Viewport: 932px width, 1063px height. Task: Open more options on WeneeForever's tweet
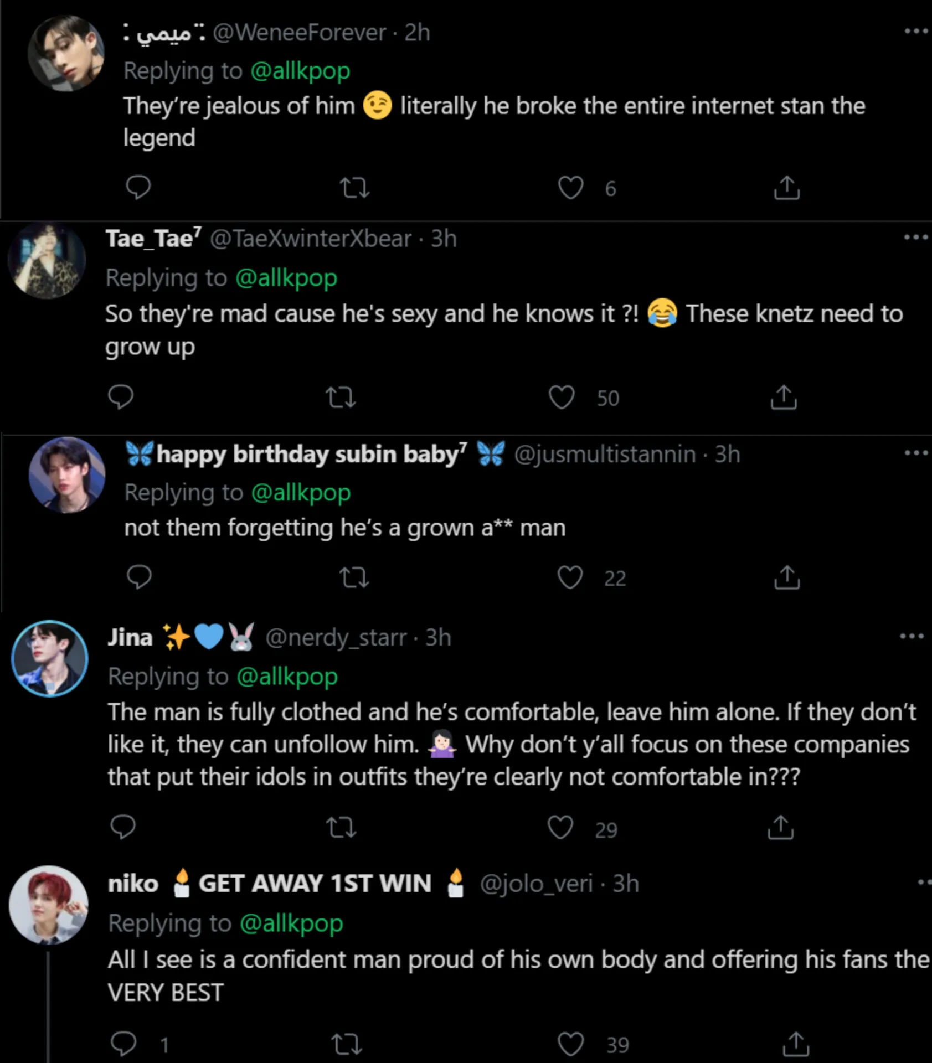[915, 32]
